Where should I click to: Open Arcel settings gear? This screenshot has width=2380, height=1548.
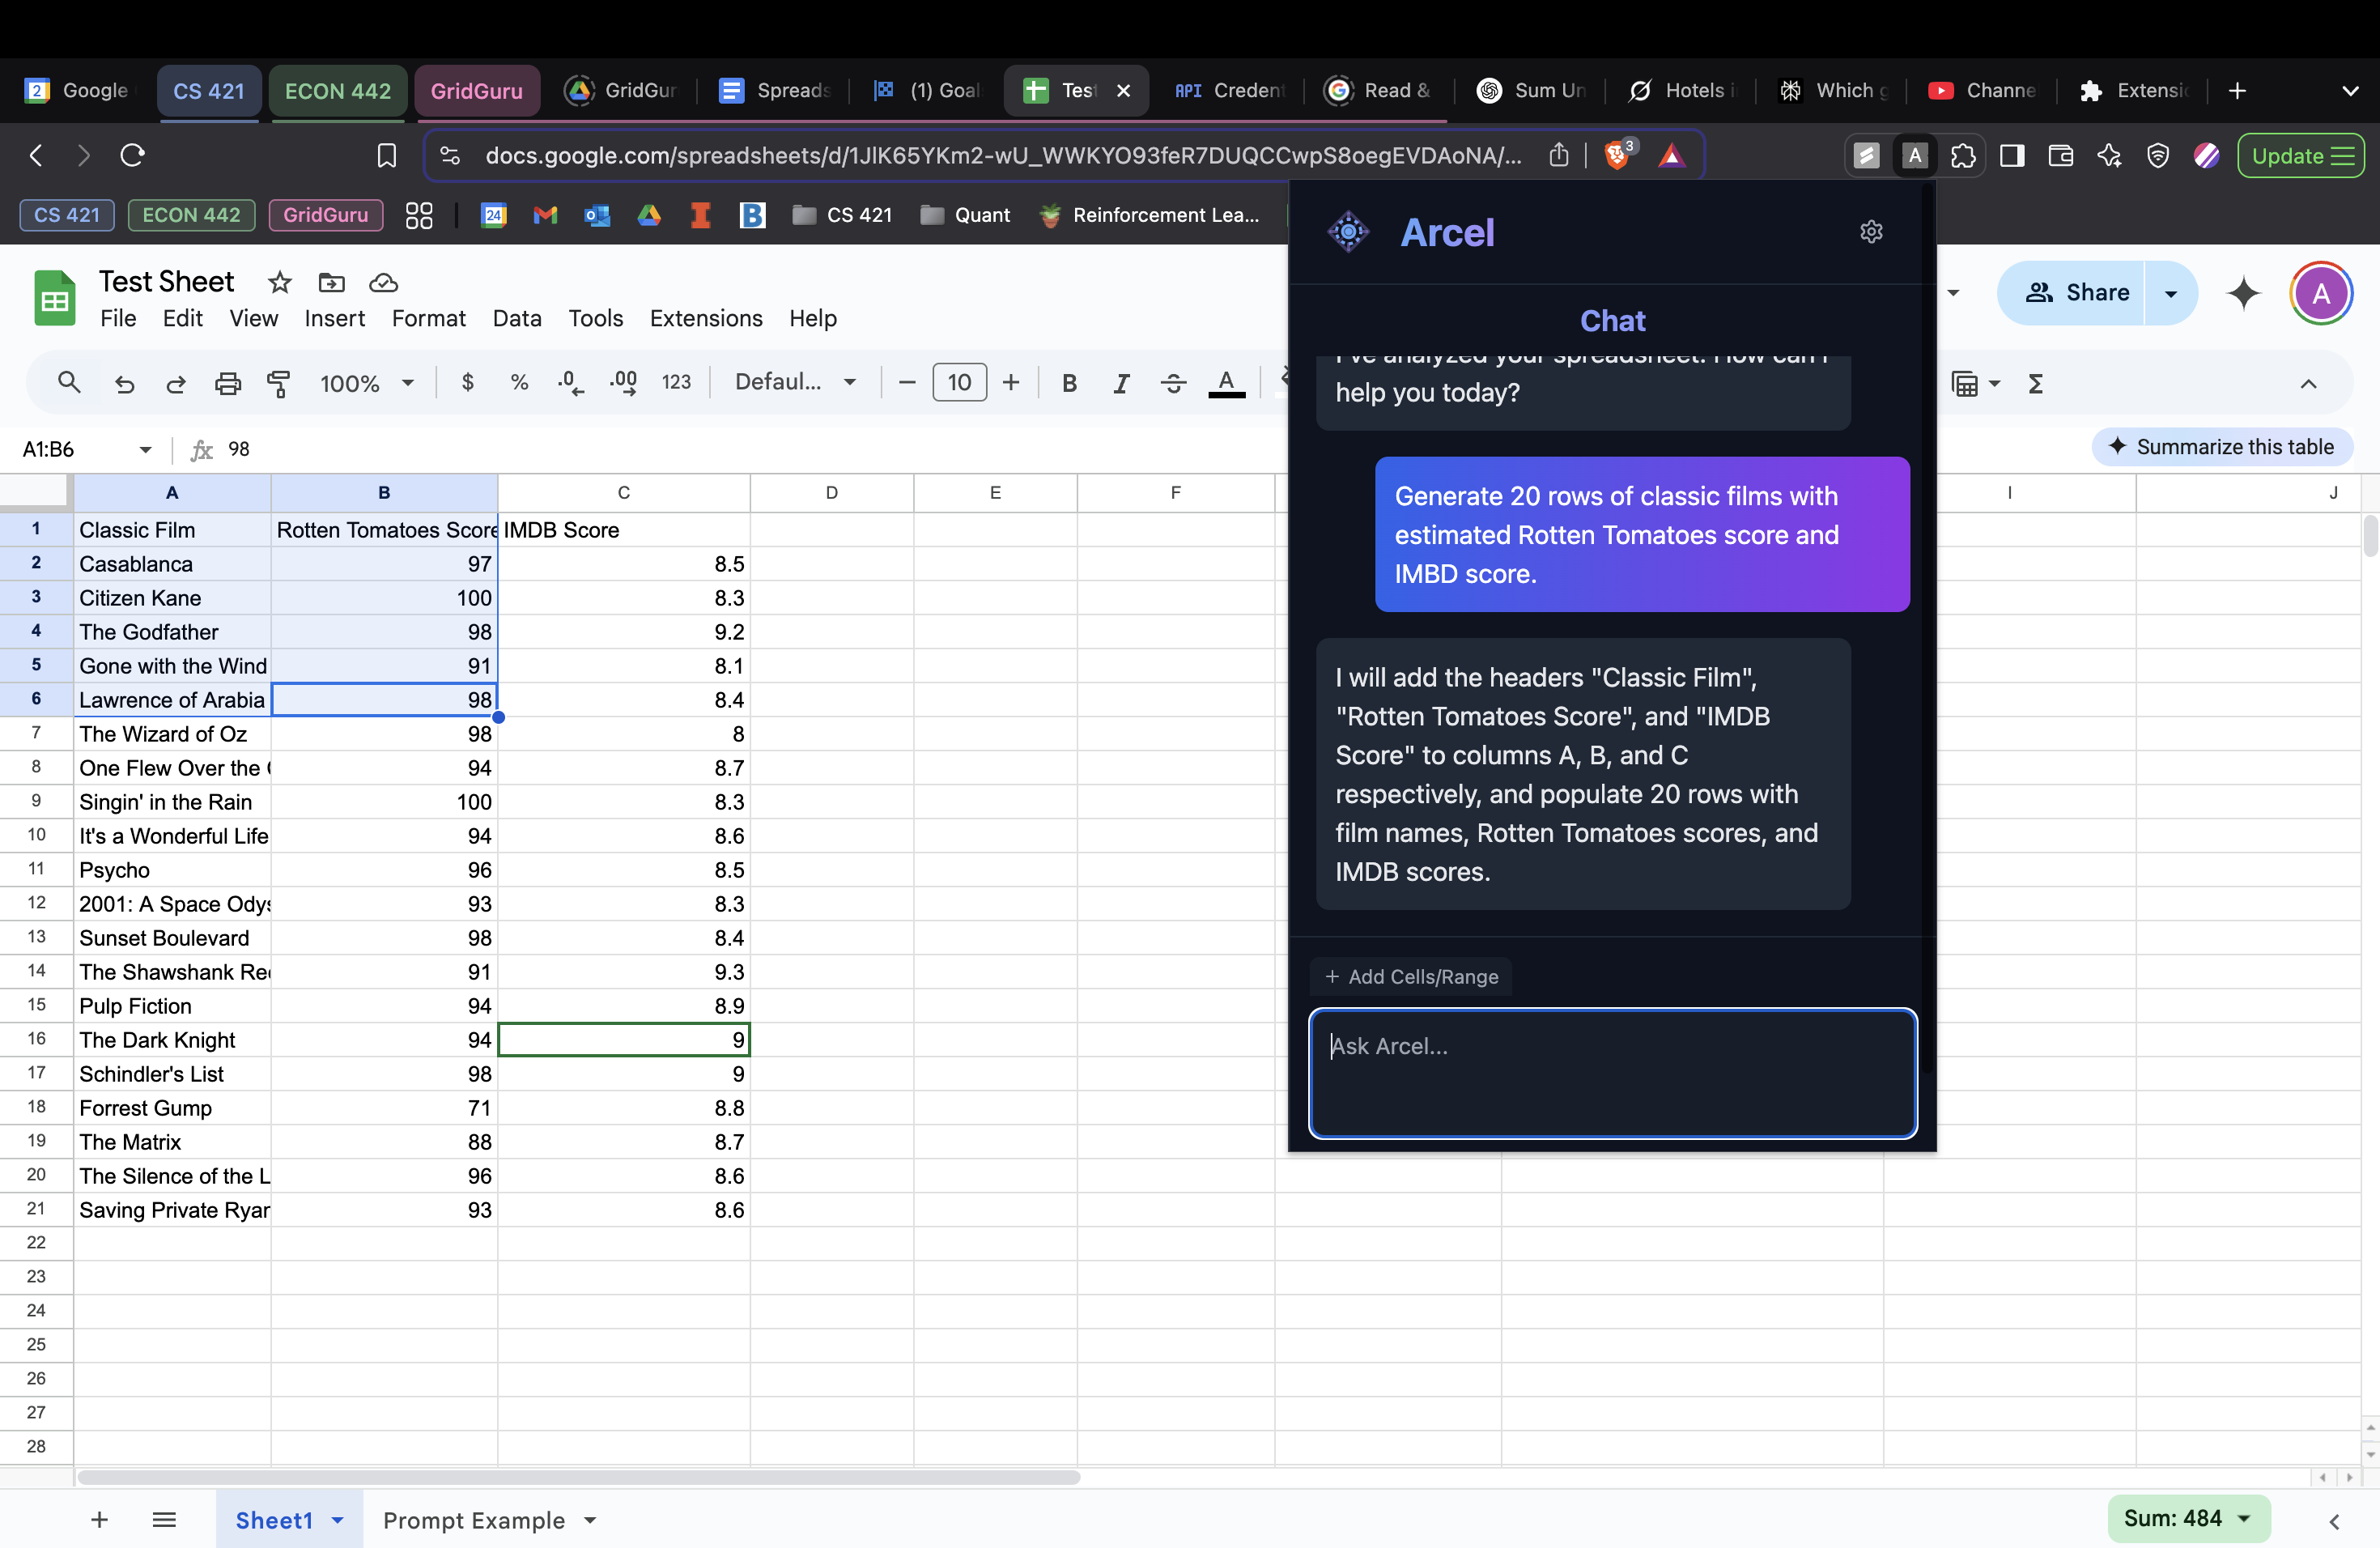click(1870, 232)
